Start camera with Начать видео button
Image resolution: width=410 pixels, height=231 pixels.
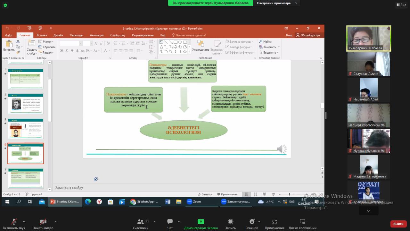point(43,222)
